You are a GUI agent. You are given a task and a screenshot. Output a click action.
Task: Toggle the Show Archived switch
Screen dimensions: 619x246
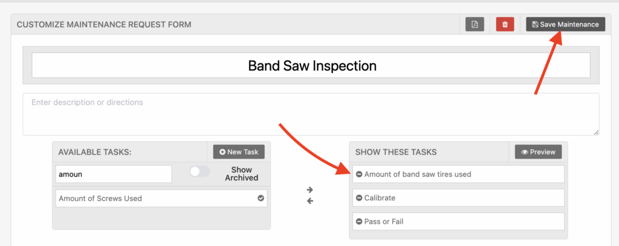click(x=199, y=172)
